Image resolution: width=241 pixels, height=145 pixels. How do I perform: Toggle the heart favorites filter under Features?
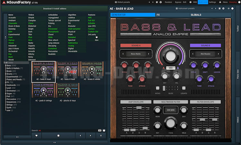tap(96, 37)
